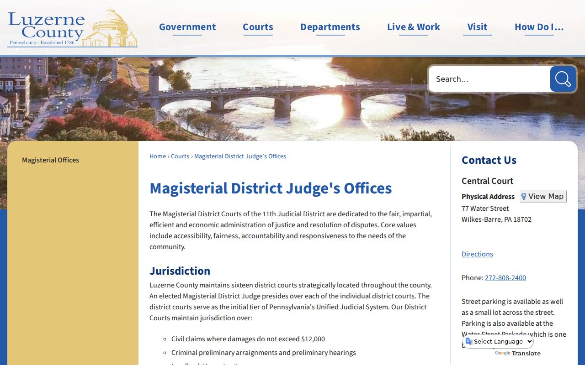Click the Wilkes-Barre, PA 18702 text
Viewport: 585px width, 365px height.
click(x=496, y=219)
